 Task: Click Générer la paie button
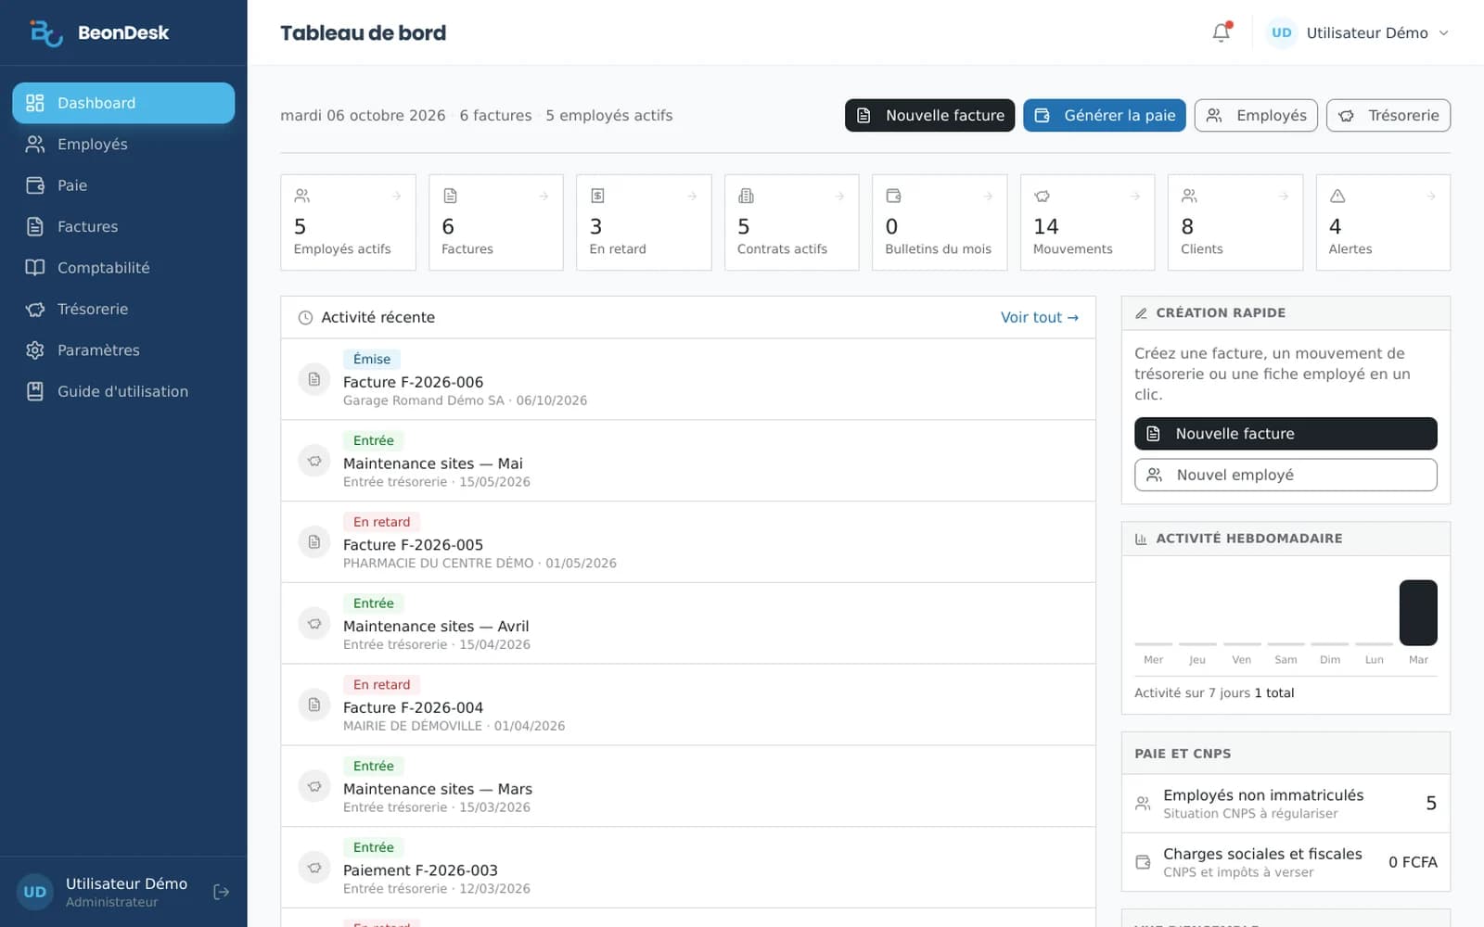pos(1105,116)
